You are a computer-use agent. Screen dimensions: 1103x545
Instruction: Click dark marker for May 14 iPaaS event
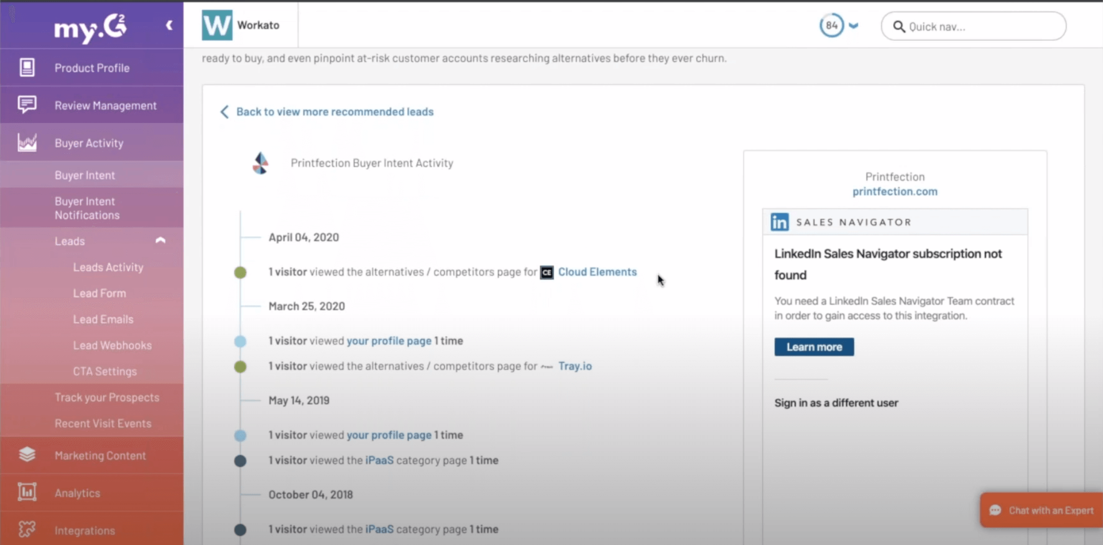click(x=240, y=461)
